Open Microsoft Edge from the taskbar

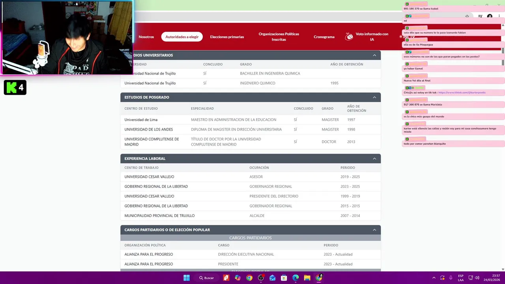(296, 278)
